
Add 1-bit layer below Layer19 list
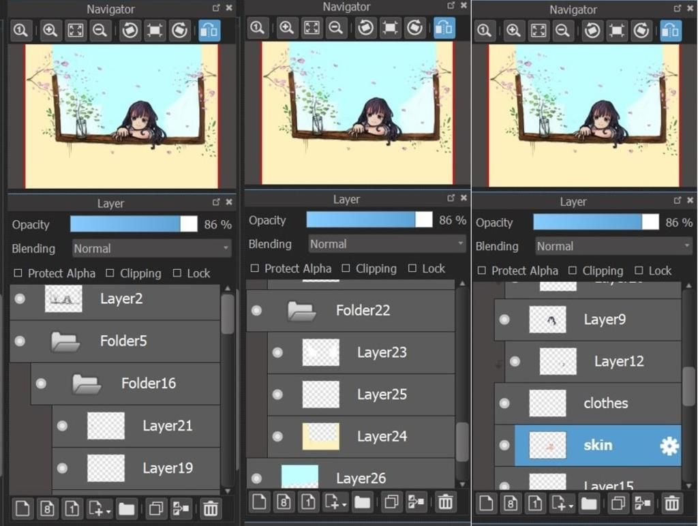coord(72,508)
